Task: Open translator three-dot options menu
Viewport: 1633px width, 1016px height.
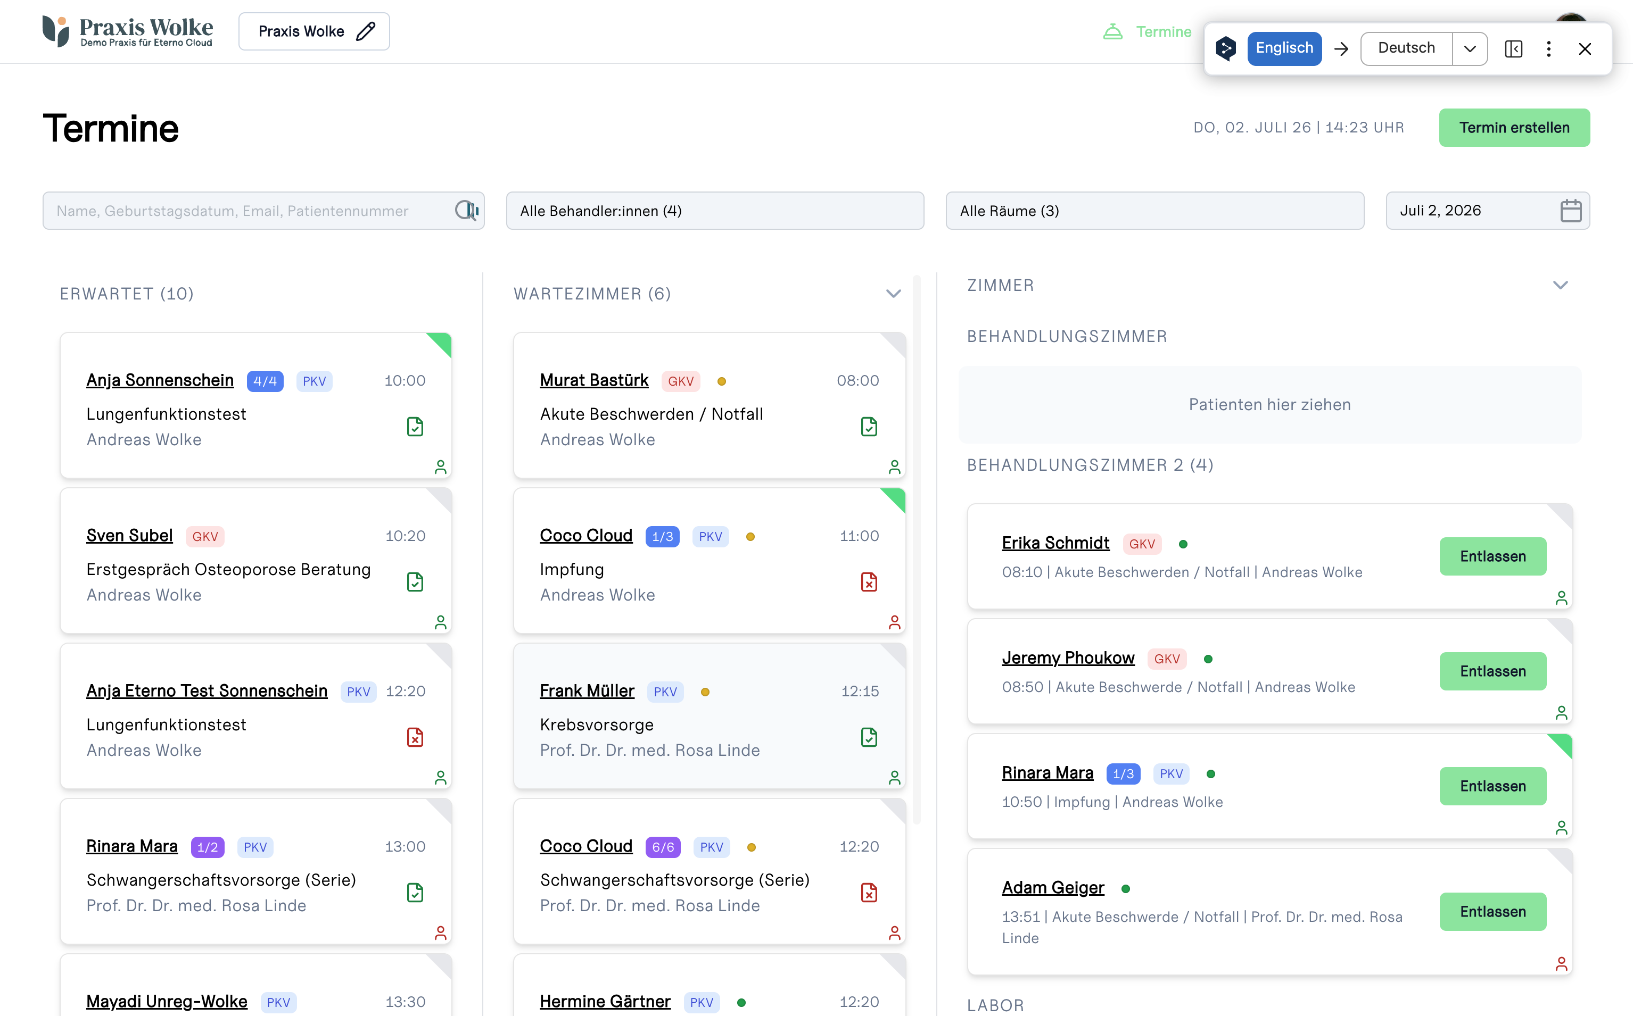Action: pos(1549,48)
